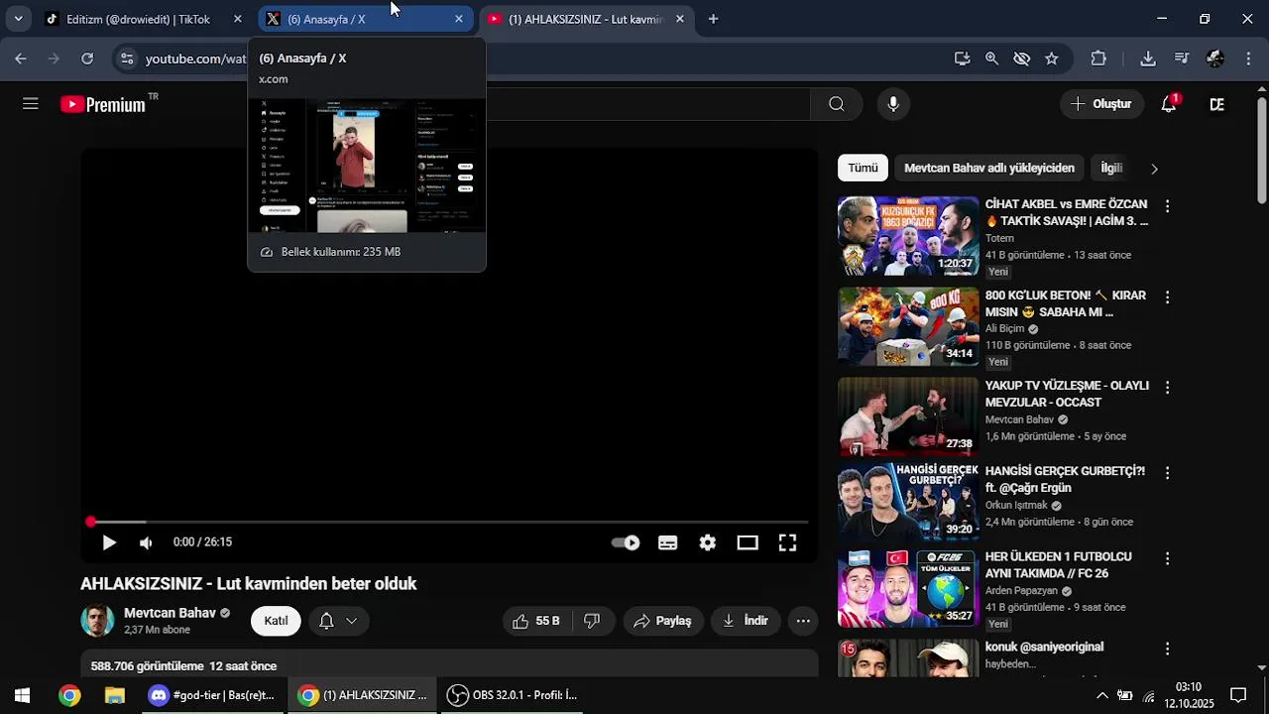Open Windows notification center icon
Viewport: 1269px width, 714px height.
point(1237,695)
